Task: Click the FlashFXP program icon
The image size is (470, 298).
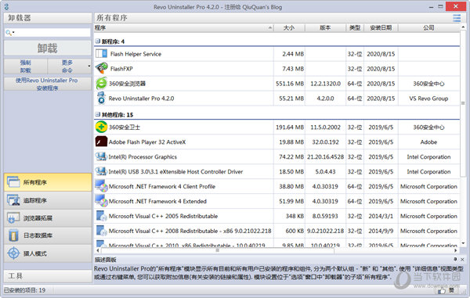Action: click(101, 69)
